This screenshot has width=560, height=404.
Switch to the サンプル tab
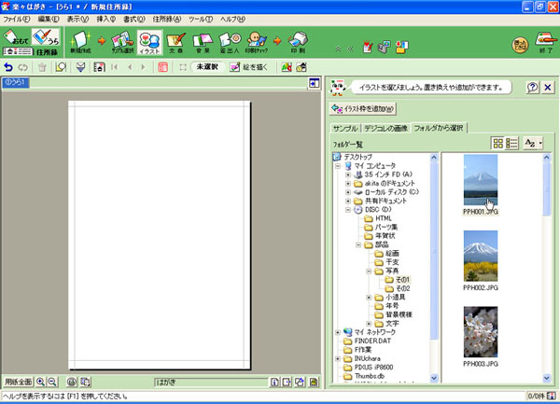346,128
